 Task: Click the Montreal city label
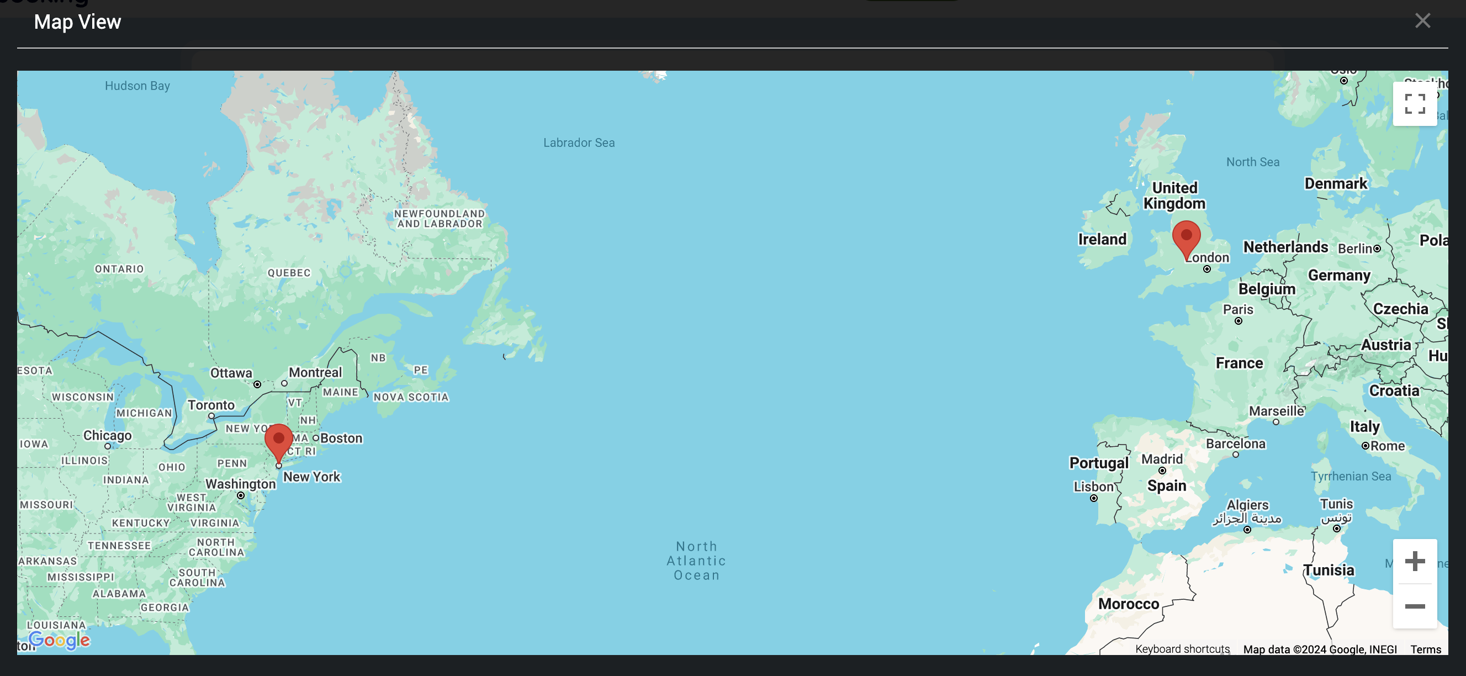coord(315,372)
